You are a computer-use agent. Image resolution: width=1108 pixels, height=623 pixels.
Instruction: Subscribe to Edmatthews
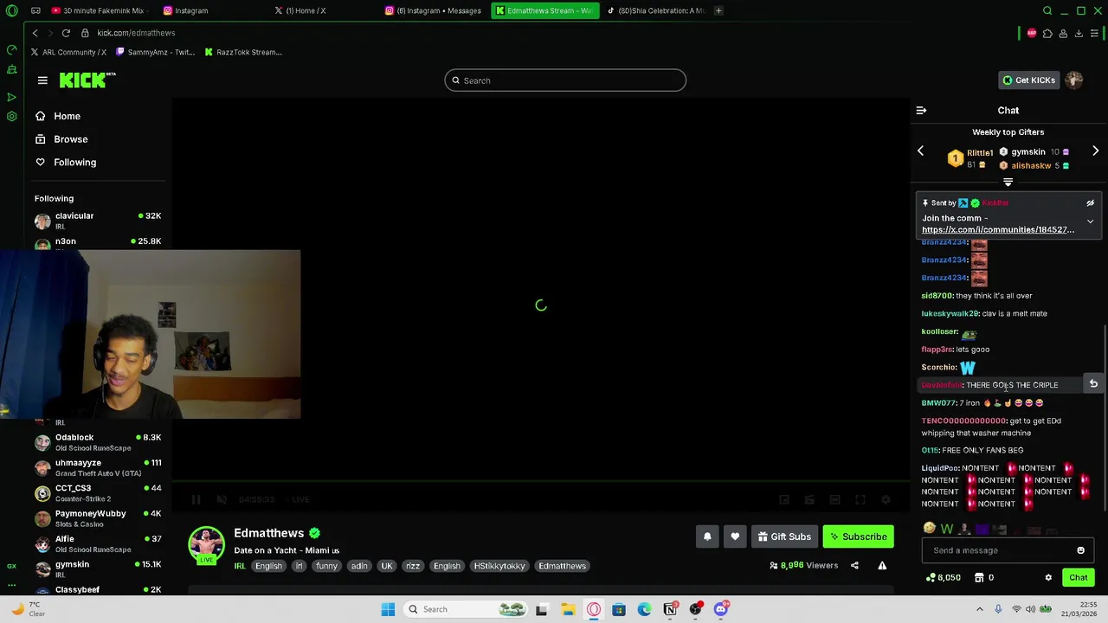click(x=858, y=536)
